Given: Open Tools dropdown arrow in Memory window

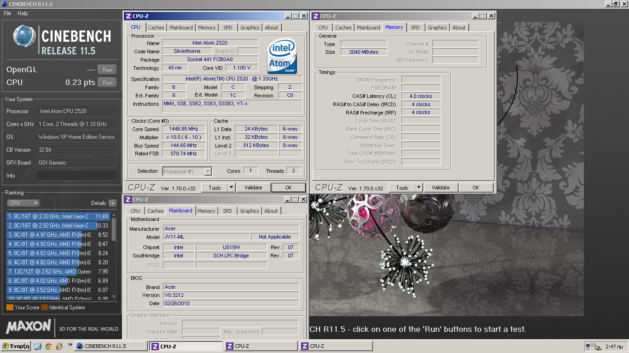Looking at the screenshot, I should click(x=419, y=188).
